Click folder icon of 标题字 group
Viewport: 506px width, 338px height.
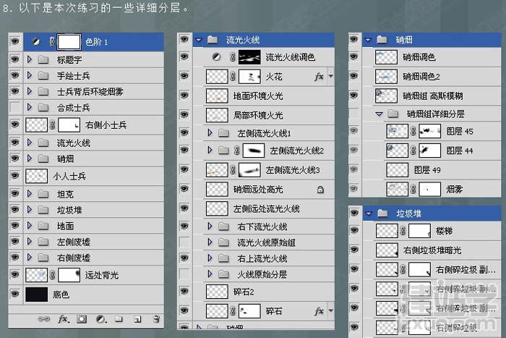(x=43, y=59)
